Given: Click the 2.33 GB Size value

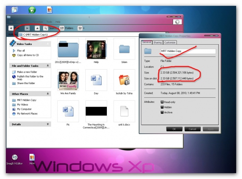Looking at the screenshot, I should point(177,72).
